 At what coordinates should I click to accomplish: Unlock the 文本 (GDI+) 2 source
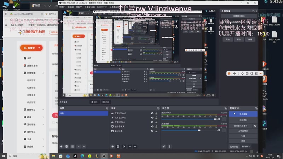[x=156, y=118]
